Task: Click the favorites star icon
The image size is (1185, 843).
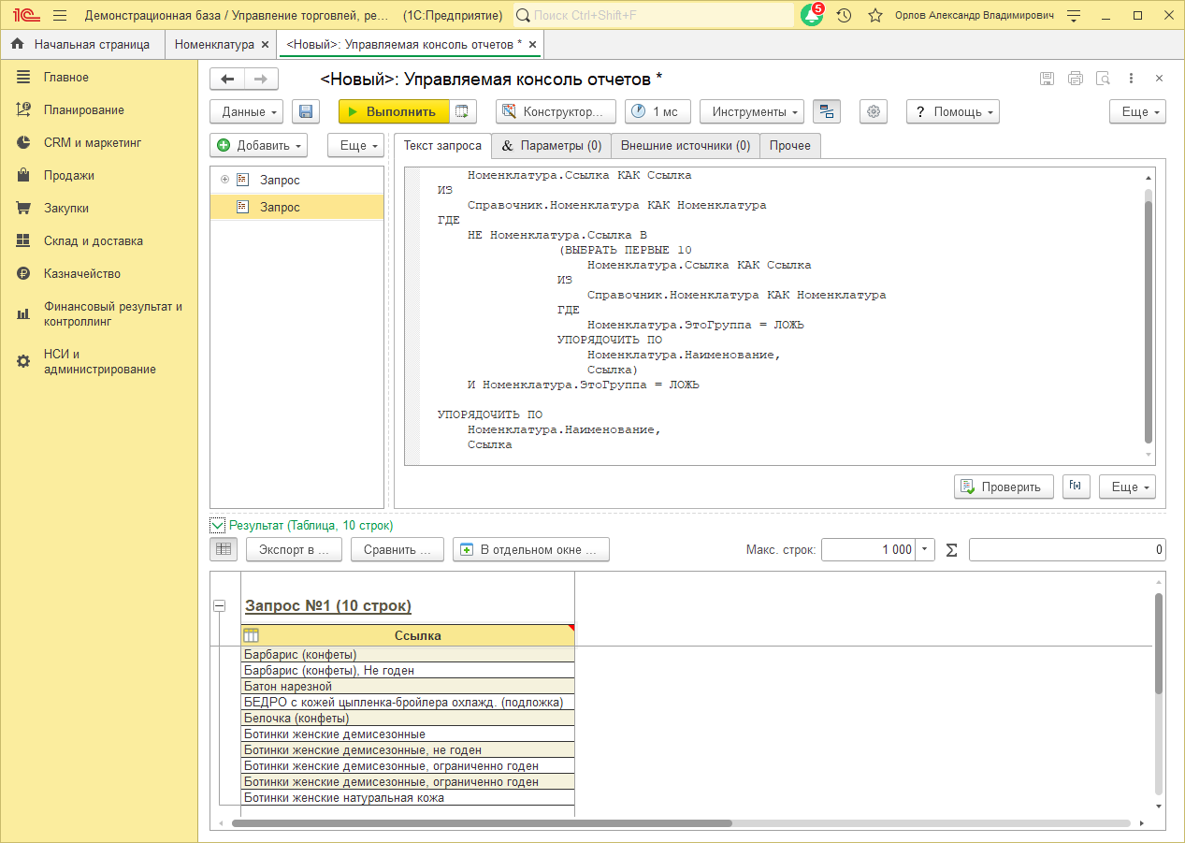Action: click(874, 16)
